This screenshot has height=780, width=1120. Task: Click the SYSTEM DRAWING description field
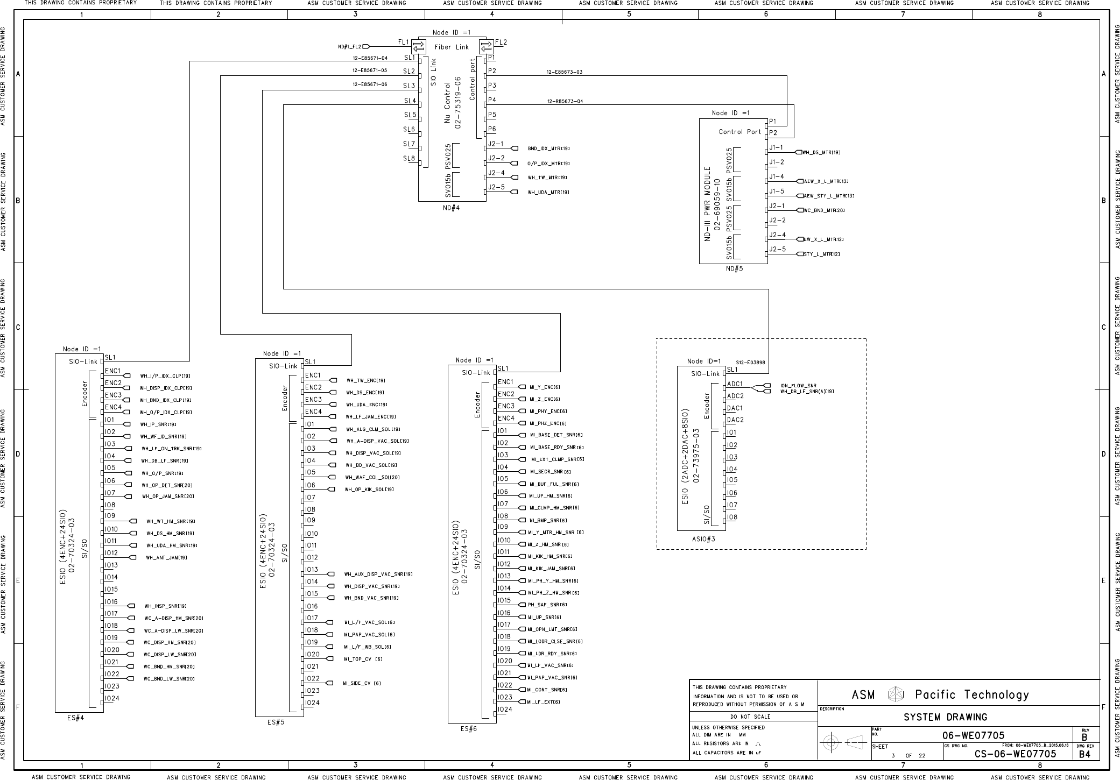(x=945, y=717)
